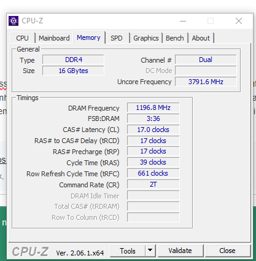Go to the About tab
Image resolution: width=256 pixels, height=261 pixels.
coord(201,38)
